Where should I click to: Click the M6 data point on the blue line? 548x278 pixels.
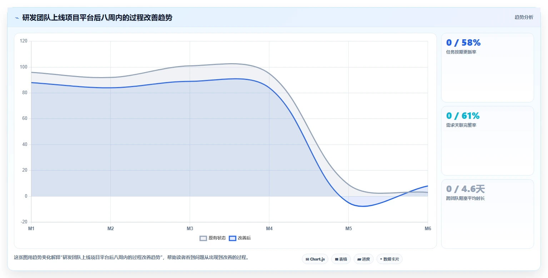pos(428,186)
